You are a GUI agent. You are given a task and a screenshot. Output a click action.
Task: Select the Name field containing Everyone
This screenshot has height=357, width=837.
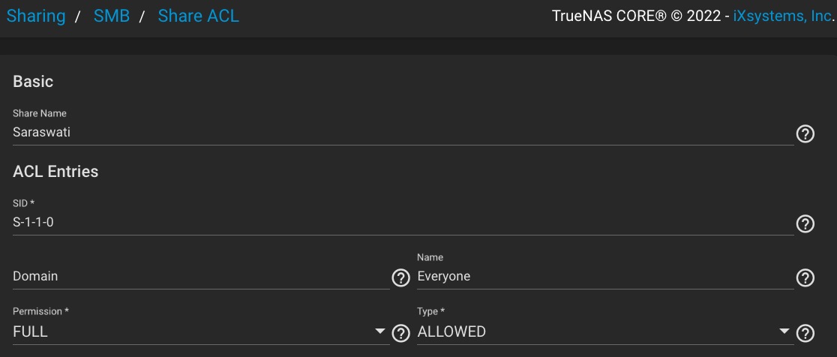[x=605, y=277]
